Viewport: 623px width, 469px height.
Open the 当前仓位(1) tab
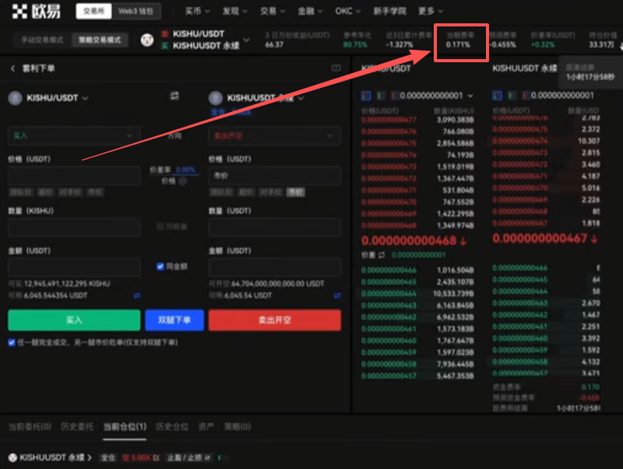pyautogui.click(x=125, y=426)
